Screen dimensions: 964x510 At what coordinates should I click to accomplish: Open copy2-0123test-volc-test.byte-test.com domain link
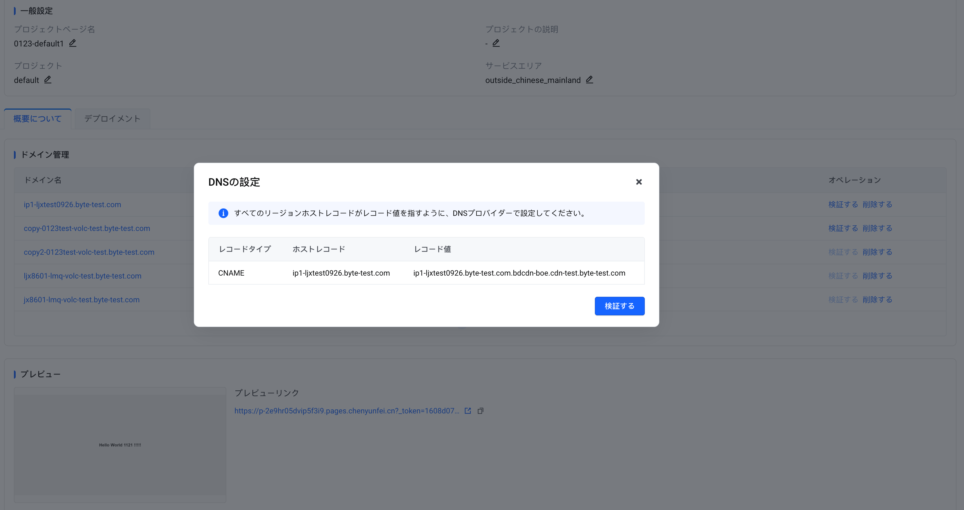(89, 252)
